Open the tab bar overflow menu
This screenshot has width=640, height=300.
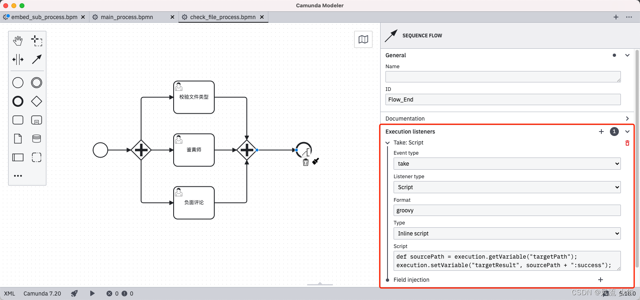pyautogui.click(x=629, y=17)
